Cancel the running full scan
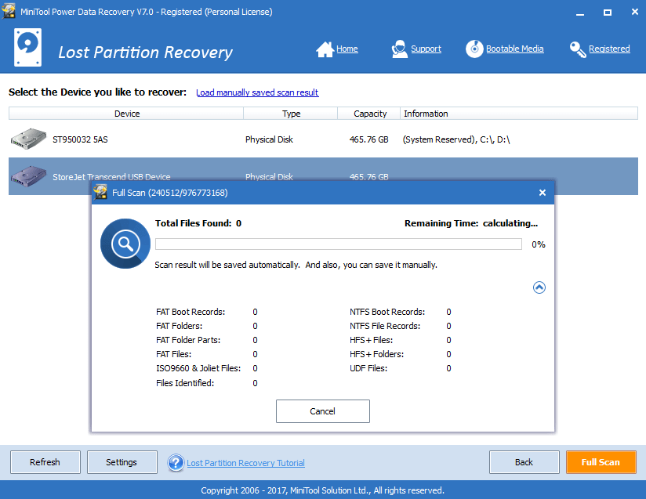Viewport: 646px width, 499px height. 322,410
